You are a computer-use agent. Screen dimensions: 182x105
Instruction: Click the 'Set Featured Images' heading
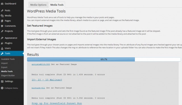pos(40,26)
